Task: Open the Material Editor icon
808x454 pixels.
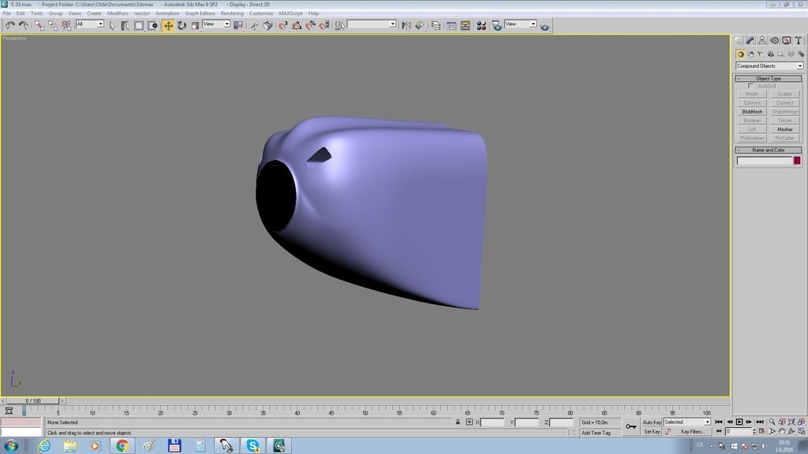Action: (481, 25)
